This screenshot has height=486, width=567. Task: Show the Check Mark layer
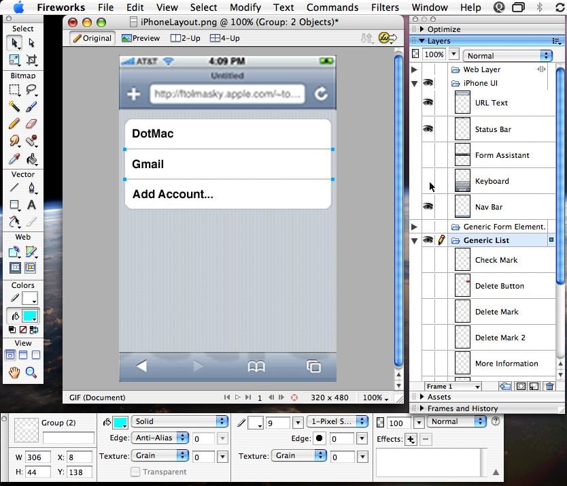click(x=428, y=259)
